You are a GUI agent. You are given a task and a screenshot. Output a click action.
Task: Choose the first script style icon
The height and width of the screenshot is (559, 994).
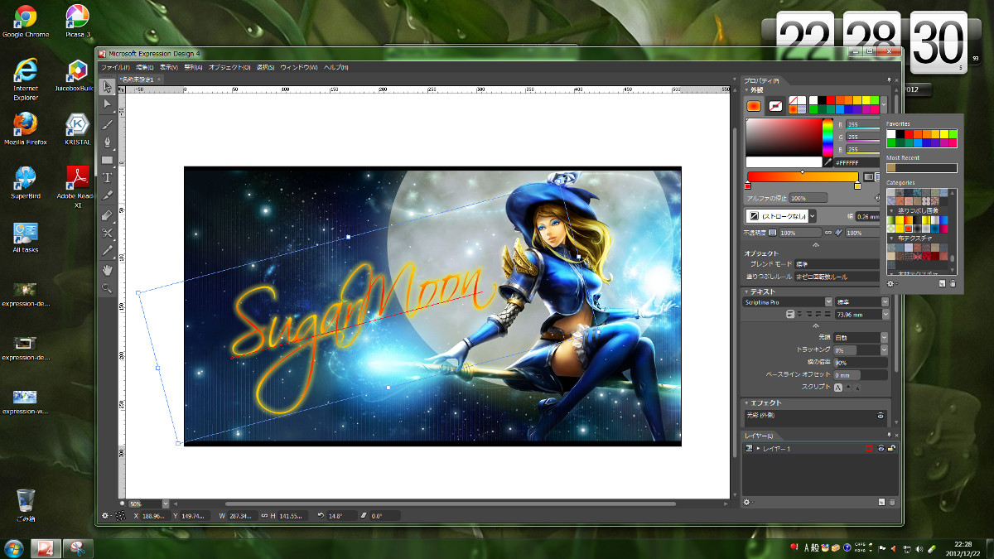coord(838,387)
